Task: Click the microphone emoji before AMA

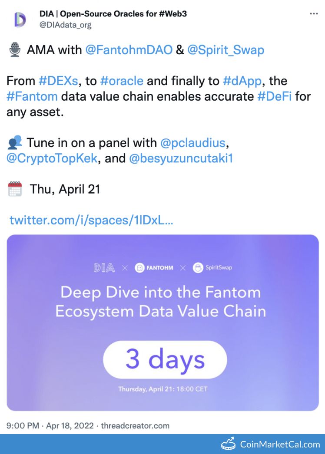Action: pos(14,50)
